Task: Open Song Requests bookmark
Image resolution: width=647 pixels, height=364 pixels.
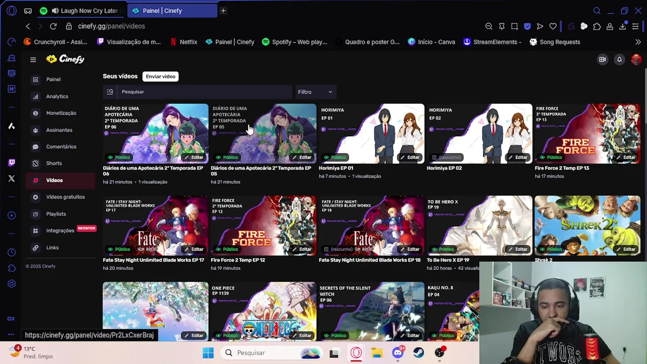Action: click(554, 42)
